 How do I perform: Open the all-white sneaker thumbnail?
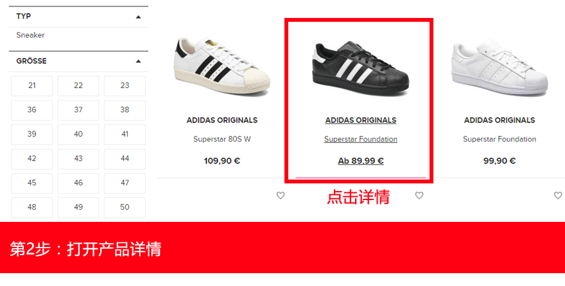[x=500, y=67]
